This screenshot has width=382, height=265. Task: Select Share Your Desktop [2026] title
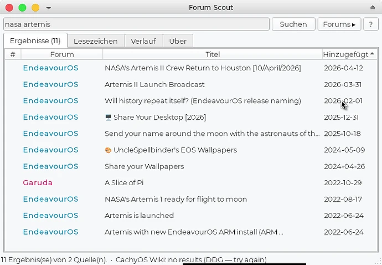[x=159, y=117]
